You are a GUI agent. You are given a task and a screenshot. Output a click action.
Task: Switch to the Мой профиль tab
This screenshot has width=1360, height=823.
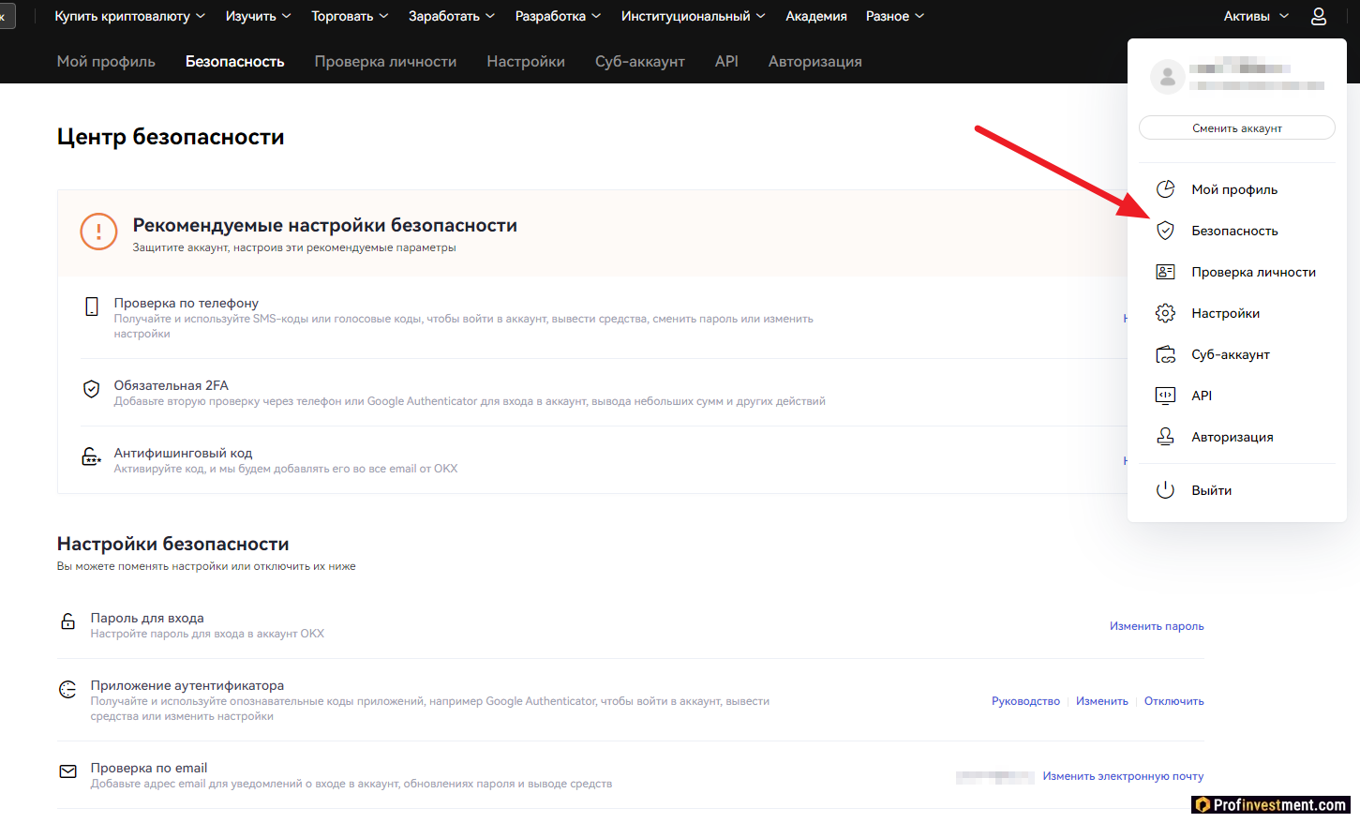[106, 62]
